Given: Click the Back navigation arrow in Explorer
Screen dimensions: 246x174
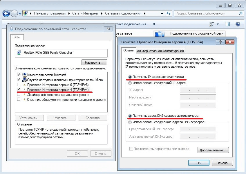Looking at the screenshot, I should 6,13.
